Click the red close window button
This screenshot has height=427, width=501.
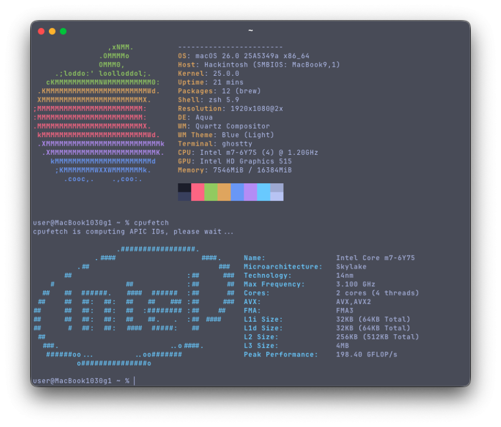(41, 31)
